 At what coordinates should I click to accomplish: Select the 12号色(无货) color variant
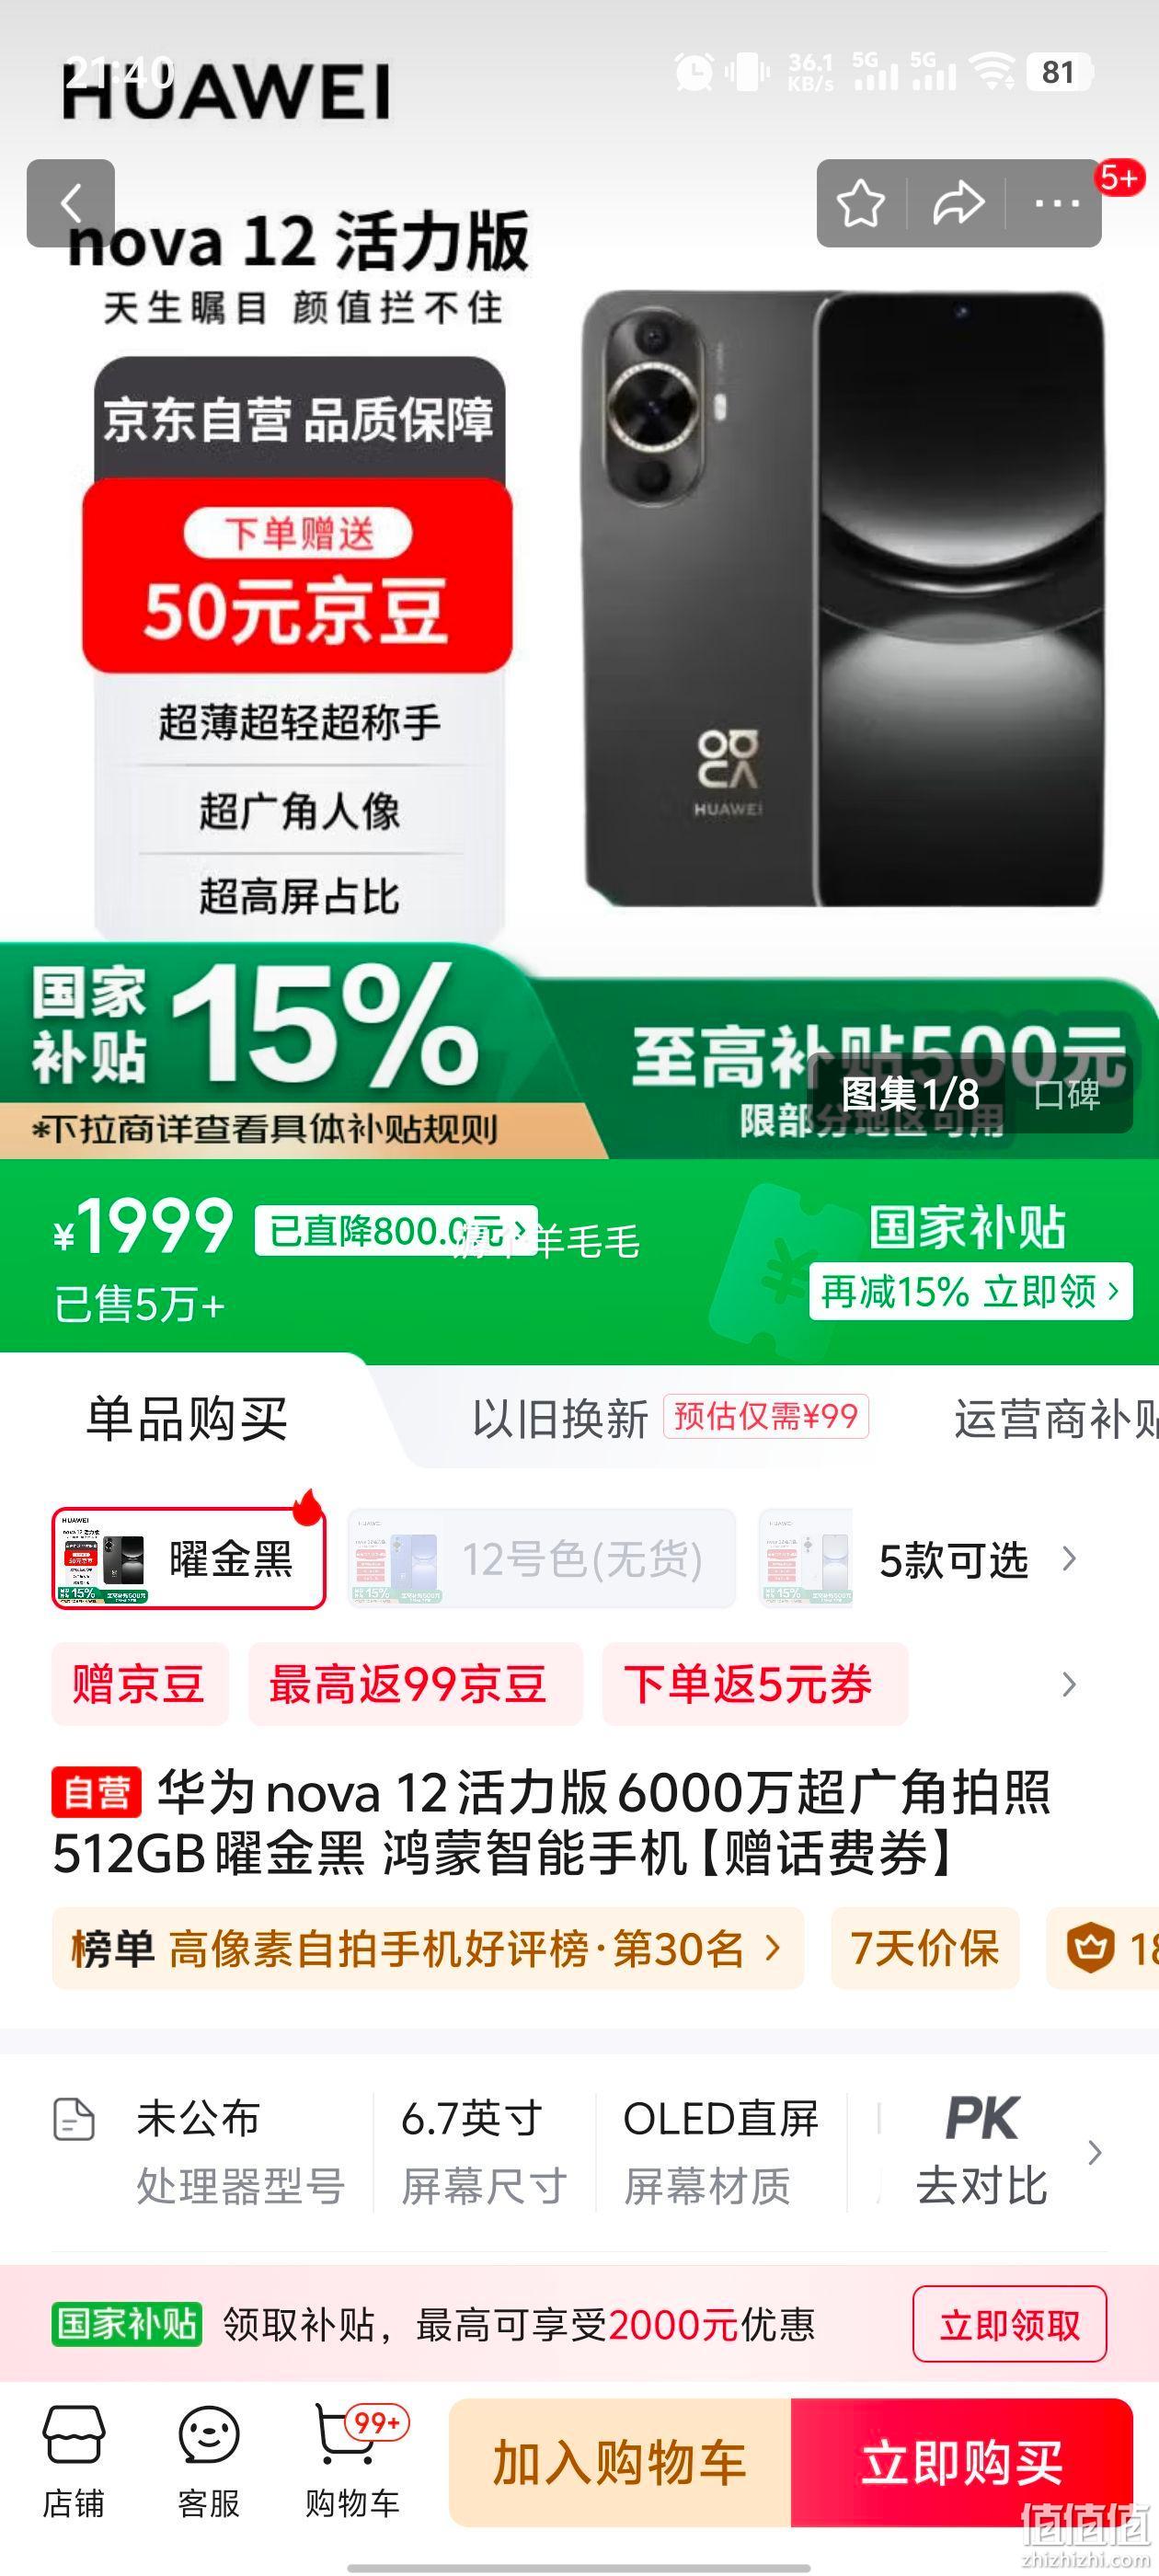click(x=541, y=1559)
